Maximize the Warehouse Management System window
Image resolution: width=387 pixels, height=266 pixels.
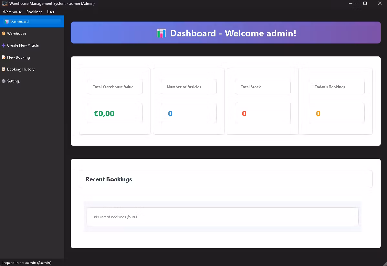[365, 4]
